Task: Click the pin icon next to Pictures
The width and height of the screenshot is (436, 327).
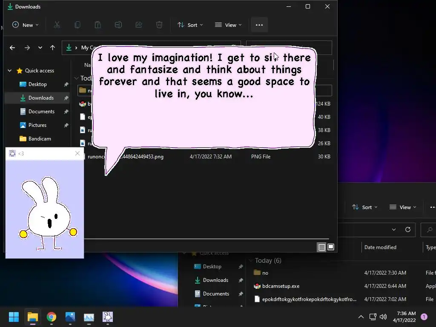Action: tap(66, 125)
